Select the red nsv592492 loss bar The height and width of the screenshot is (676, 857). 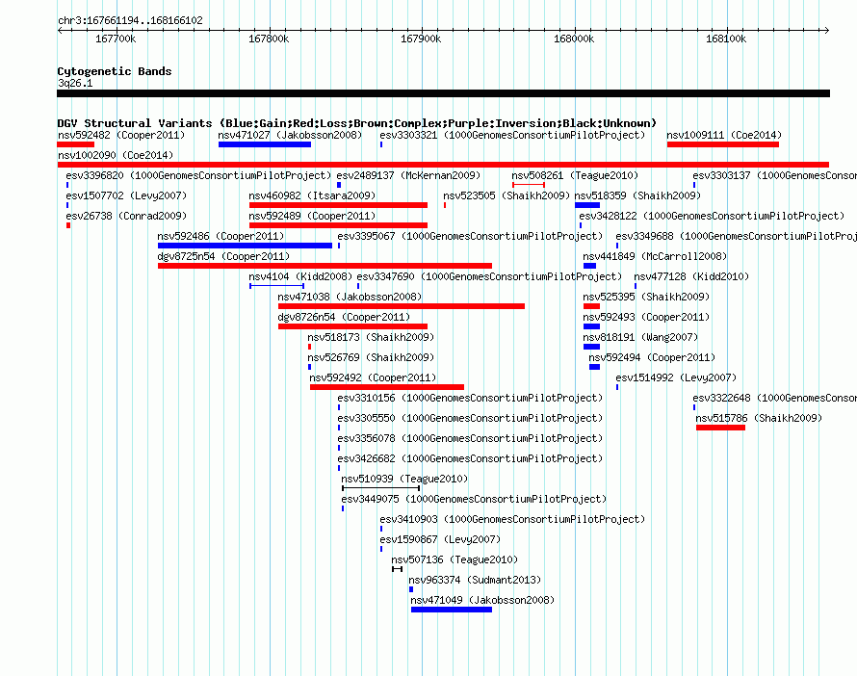[387, 387]
